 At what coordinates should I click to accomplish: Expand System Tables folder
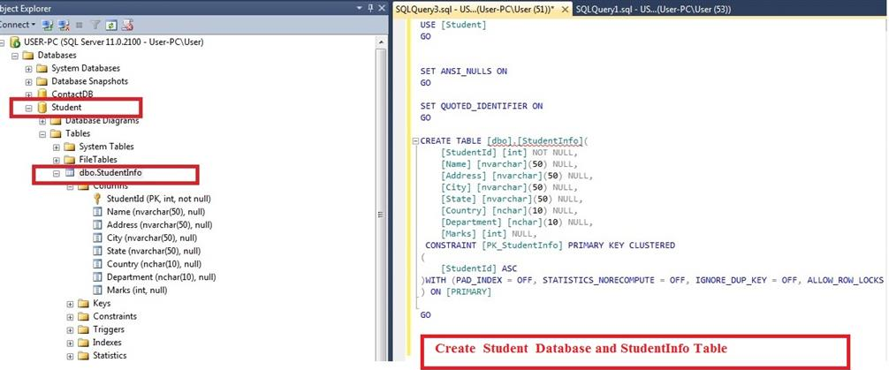[x=57, y=147]
